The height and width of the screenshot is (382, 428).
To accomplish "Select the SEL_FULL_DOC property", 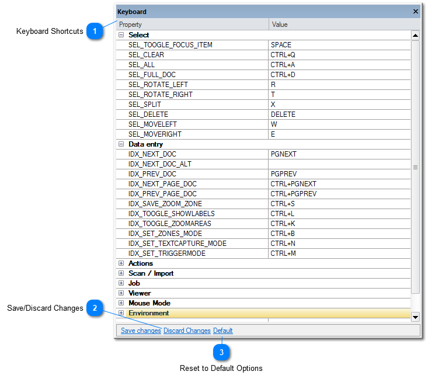I will coord(192,75).
